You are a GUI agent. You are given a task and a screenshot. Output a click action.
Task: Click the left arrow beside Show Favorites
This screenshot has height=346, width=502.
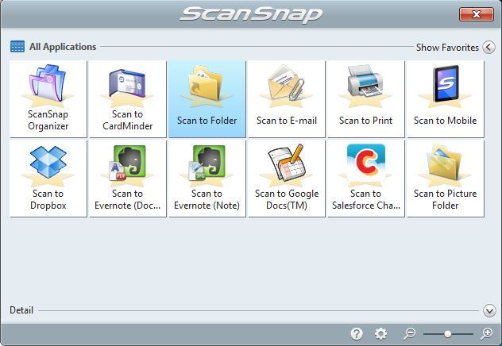pyautogui.click(x=488, y=48)
